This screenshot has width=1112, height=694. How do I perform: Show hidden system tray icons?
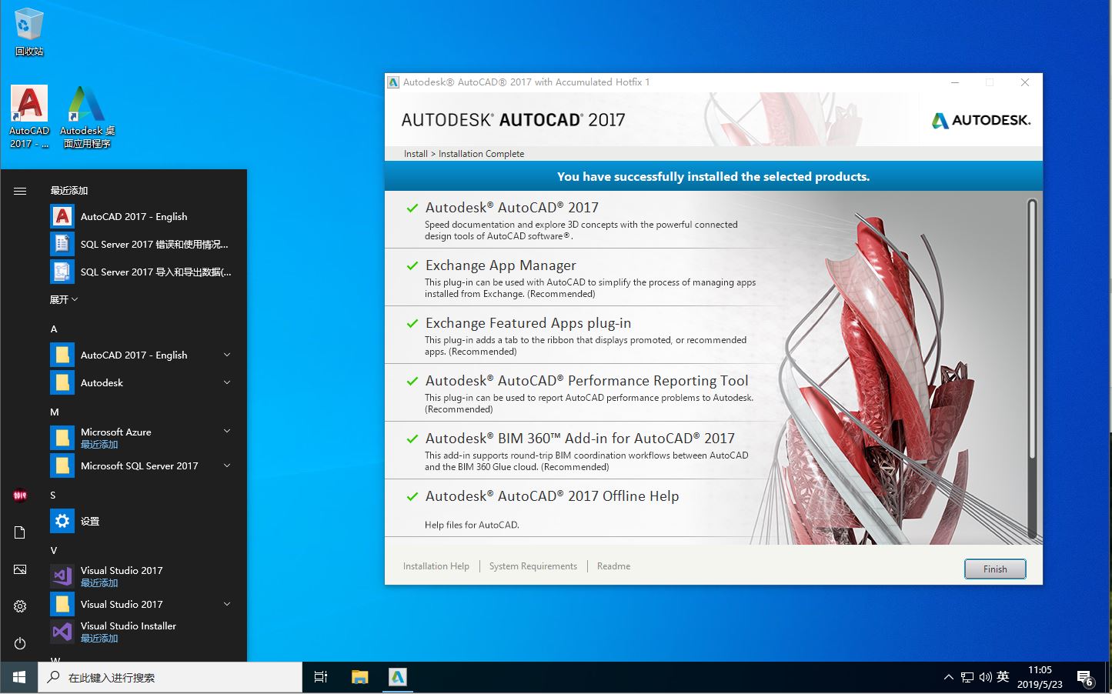click(x=948, y=677)
